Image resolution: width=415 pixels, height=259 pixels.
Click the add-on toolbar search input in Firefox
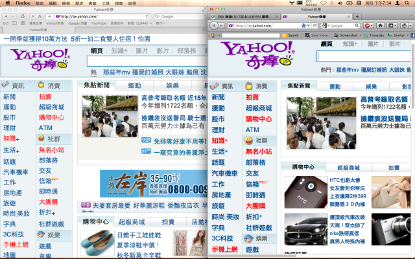(x=251, y=35)
